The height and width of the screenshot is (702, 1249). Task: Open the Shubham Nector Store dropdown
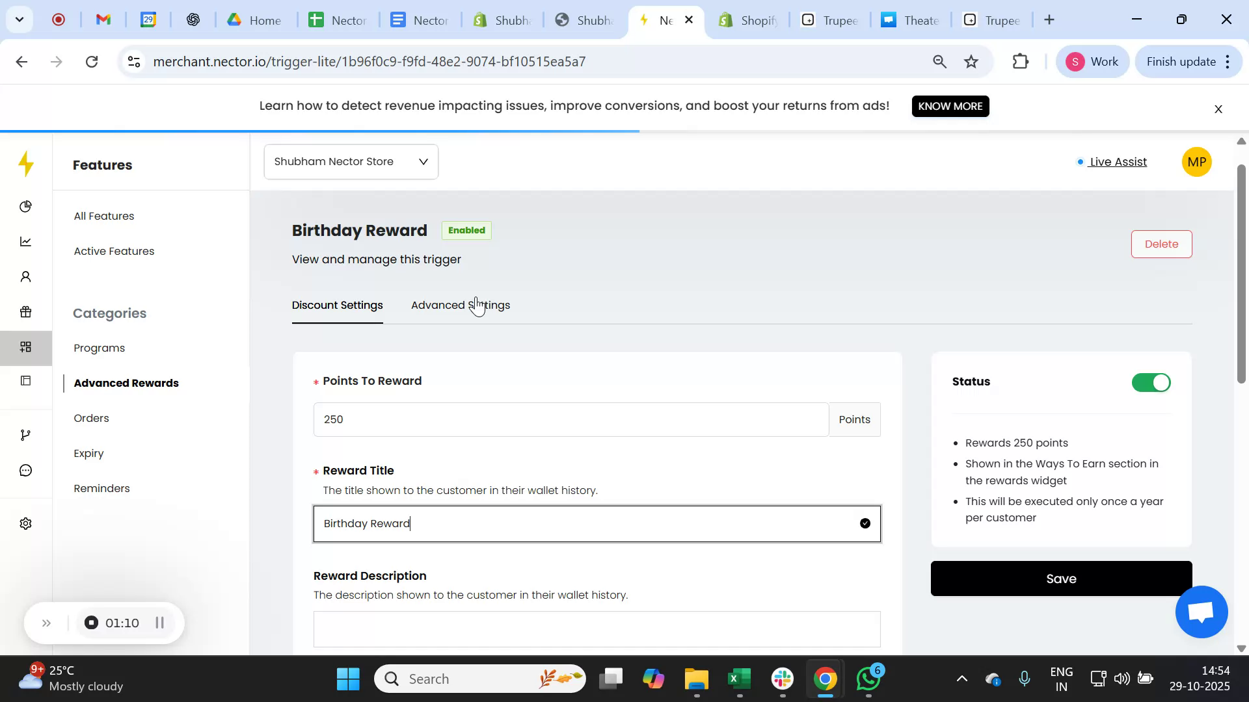351,161
